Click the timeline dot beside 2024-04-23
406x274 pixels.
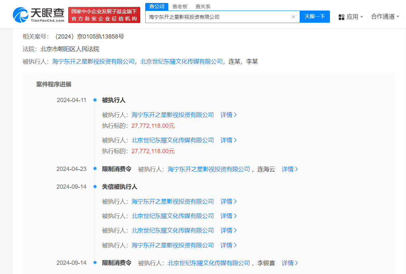pos(95,169)
